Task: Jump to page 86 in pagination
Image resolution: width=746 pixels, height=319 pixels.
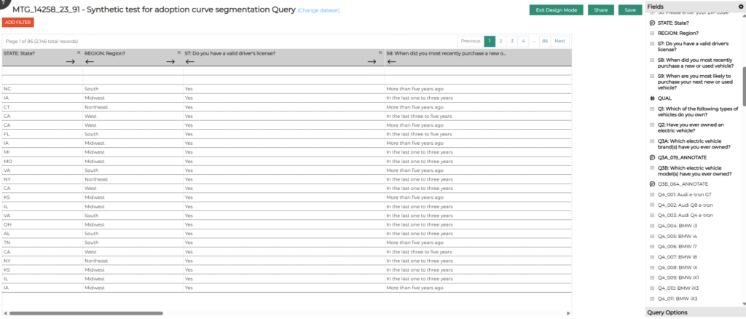Action: point(544,41)
